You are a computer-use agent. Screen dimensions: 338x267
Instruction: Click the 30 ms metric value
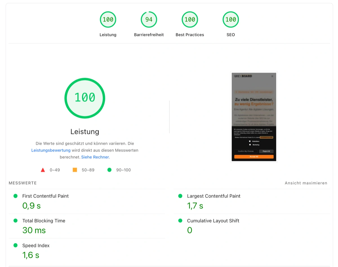(34, 230)
